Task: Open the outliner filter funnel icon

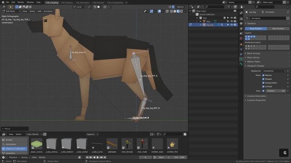Action: click(x=229, y=7)
